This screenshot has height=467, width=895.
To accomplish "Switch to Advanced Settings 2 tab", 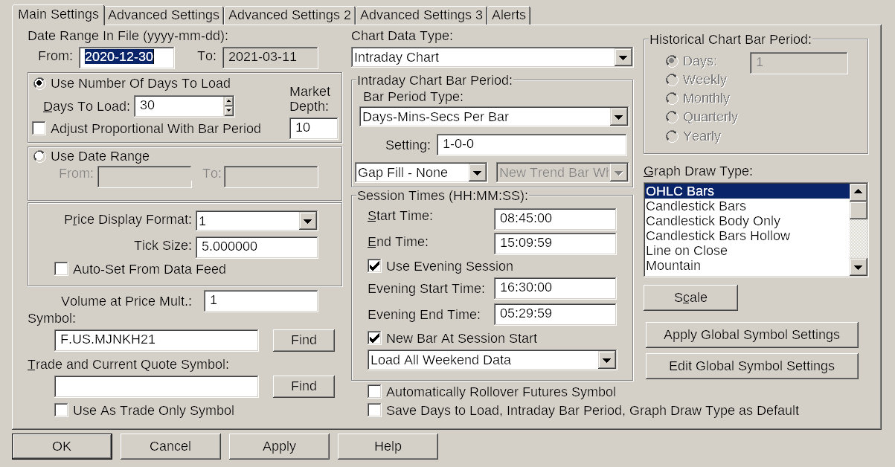I will (x=289, y=15).
